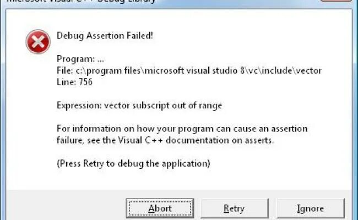Screen dimensions: 358x220
Task: Click the word "vector" ending the file path
Action: (309, 71)
